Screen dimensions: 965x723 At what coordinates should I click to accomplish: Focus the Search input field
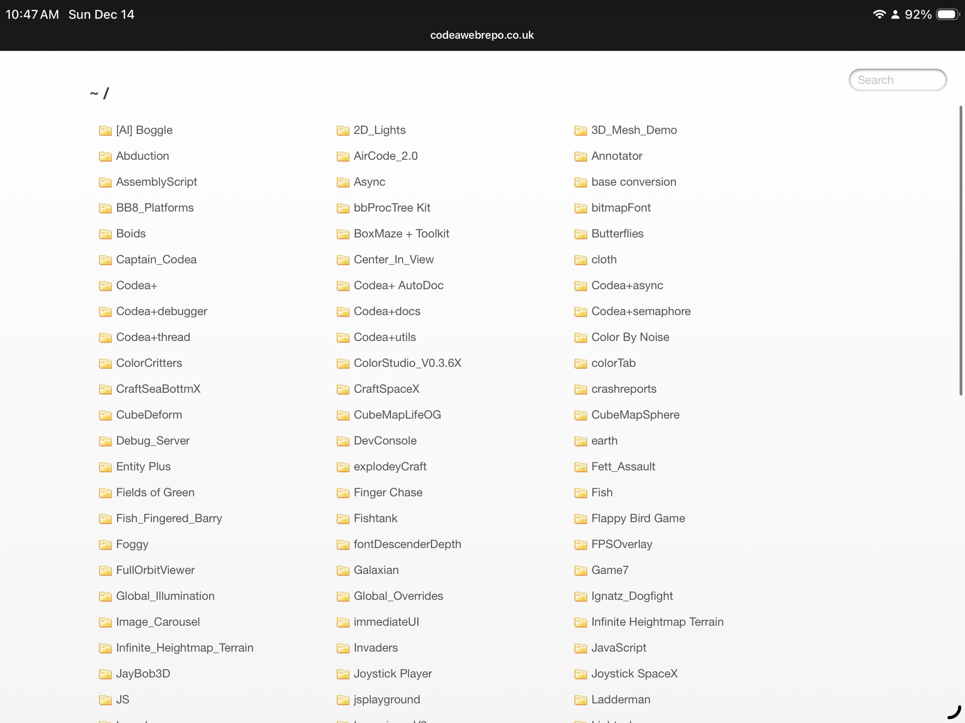pos(897,80)
